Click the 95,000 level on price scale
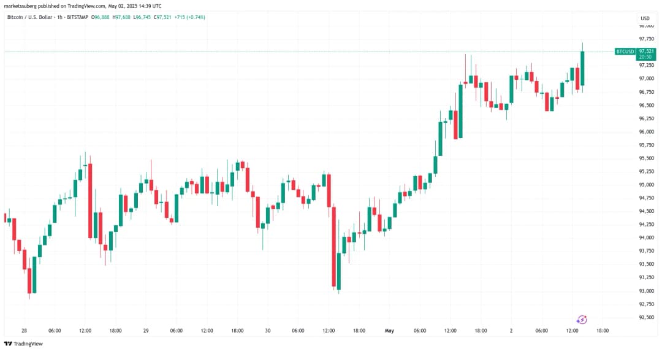 645,185
